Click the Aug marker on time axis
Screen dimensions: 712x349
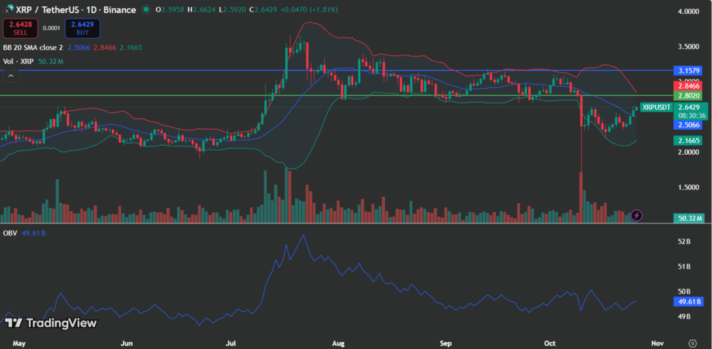point(339,343)
